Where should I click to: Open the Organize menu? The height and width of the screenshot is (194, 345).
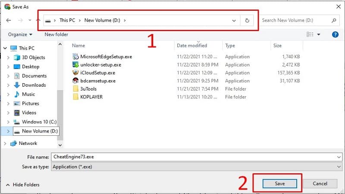pyautogui.click(x=20, y=34)
